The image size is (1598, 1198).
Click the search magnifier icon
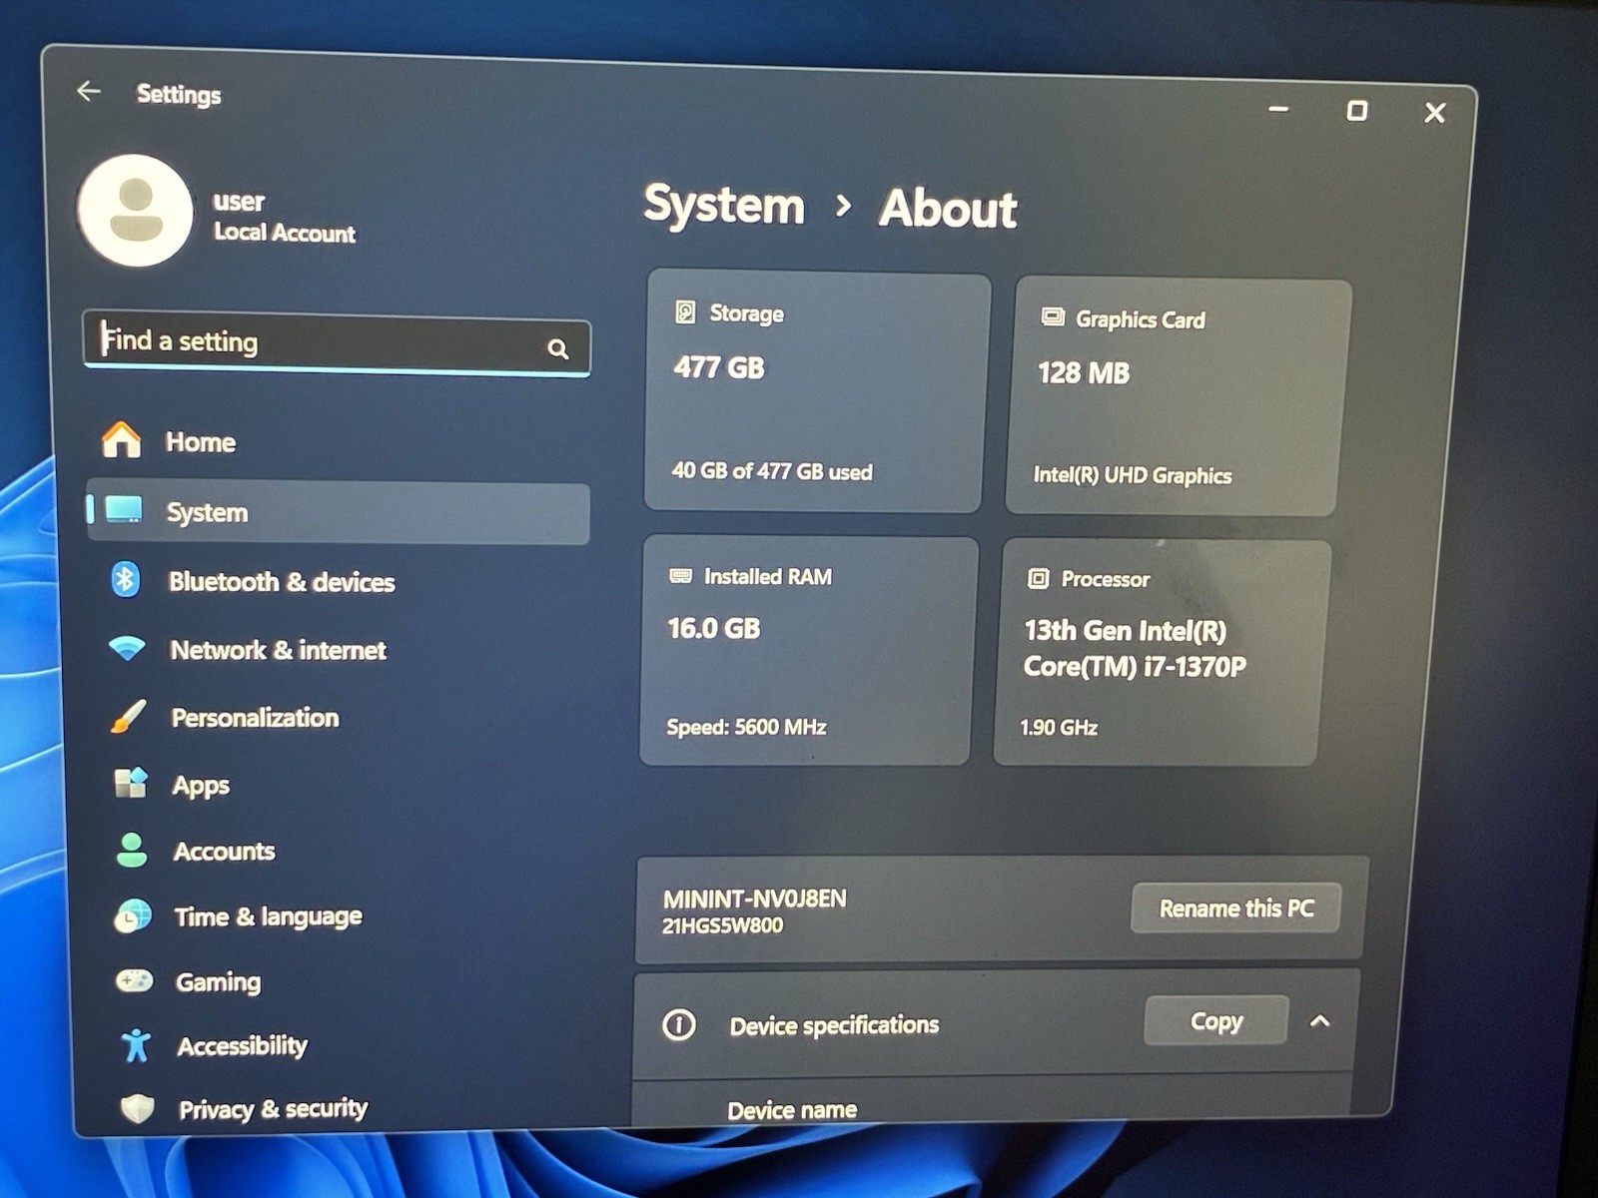[558, 348]
